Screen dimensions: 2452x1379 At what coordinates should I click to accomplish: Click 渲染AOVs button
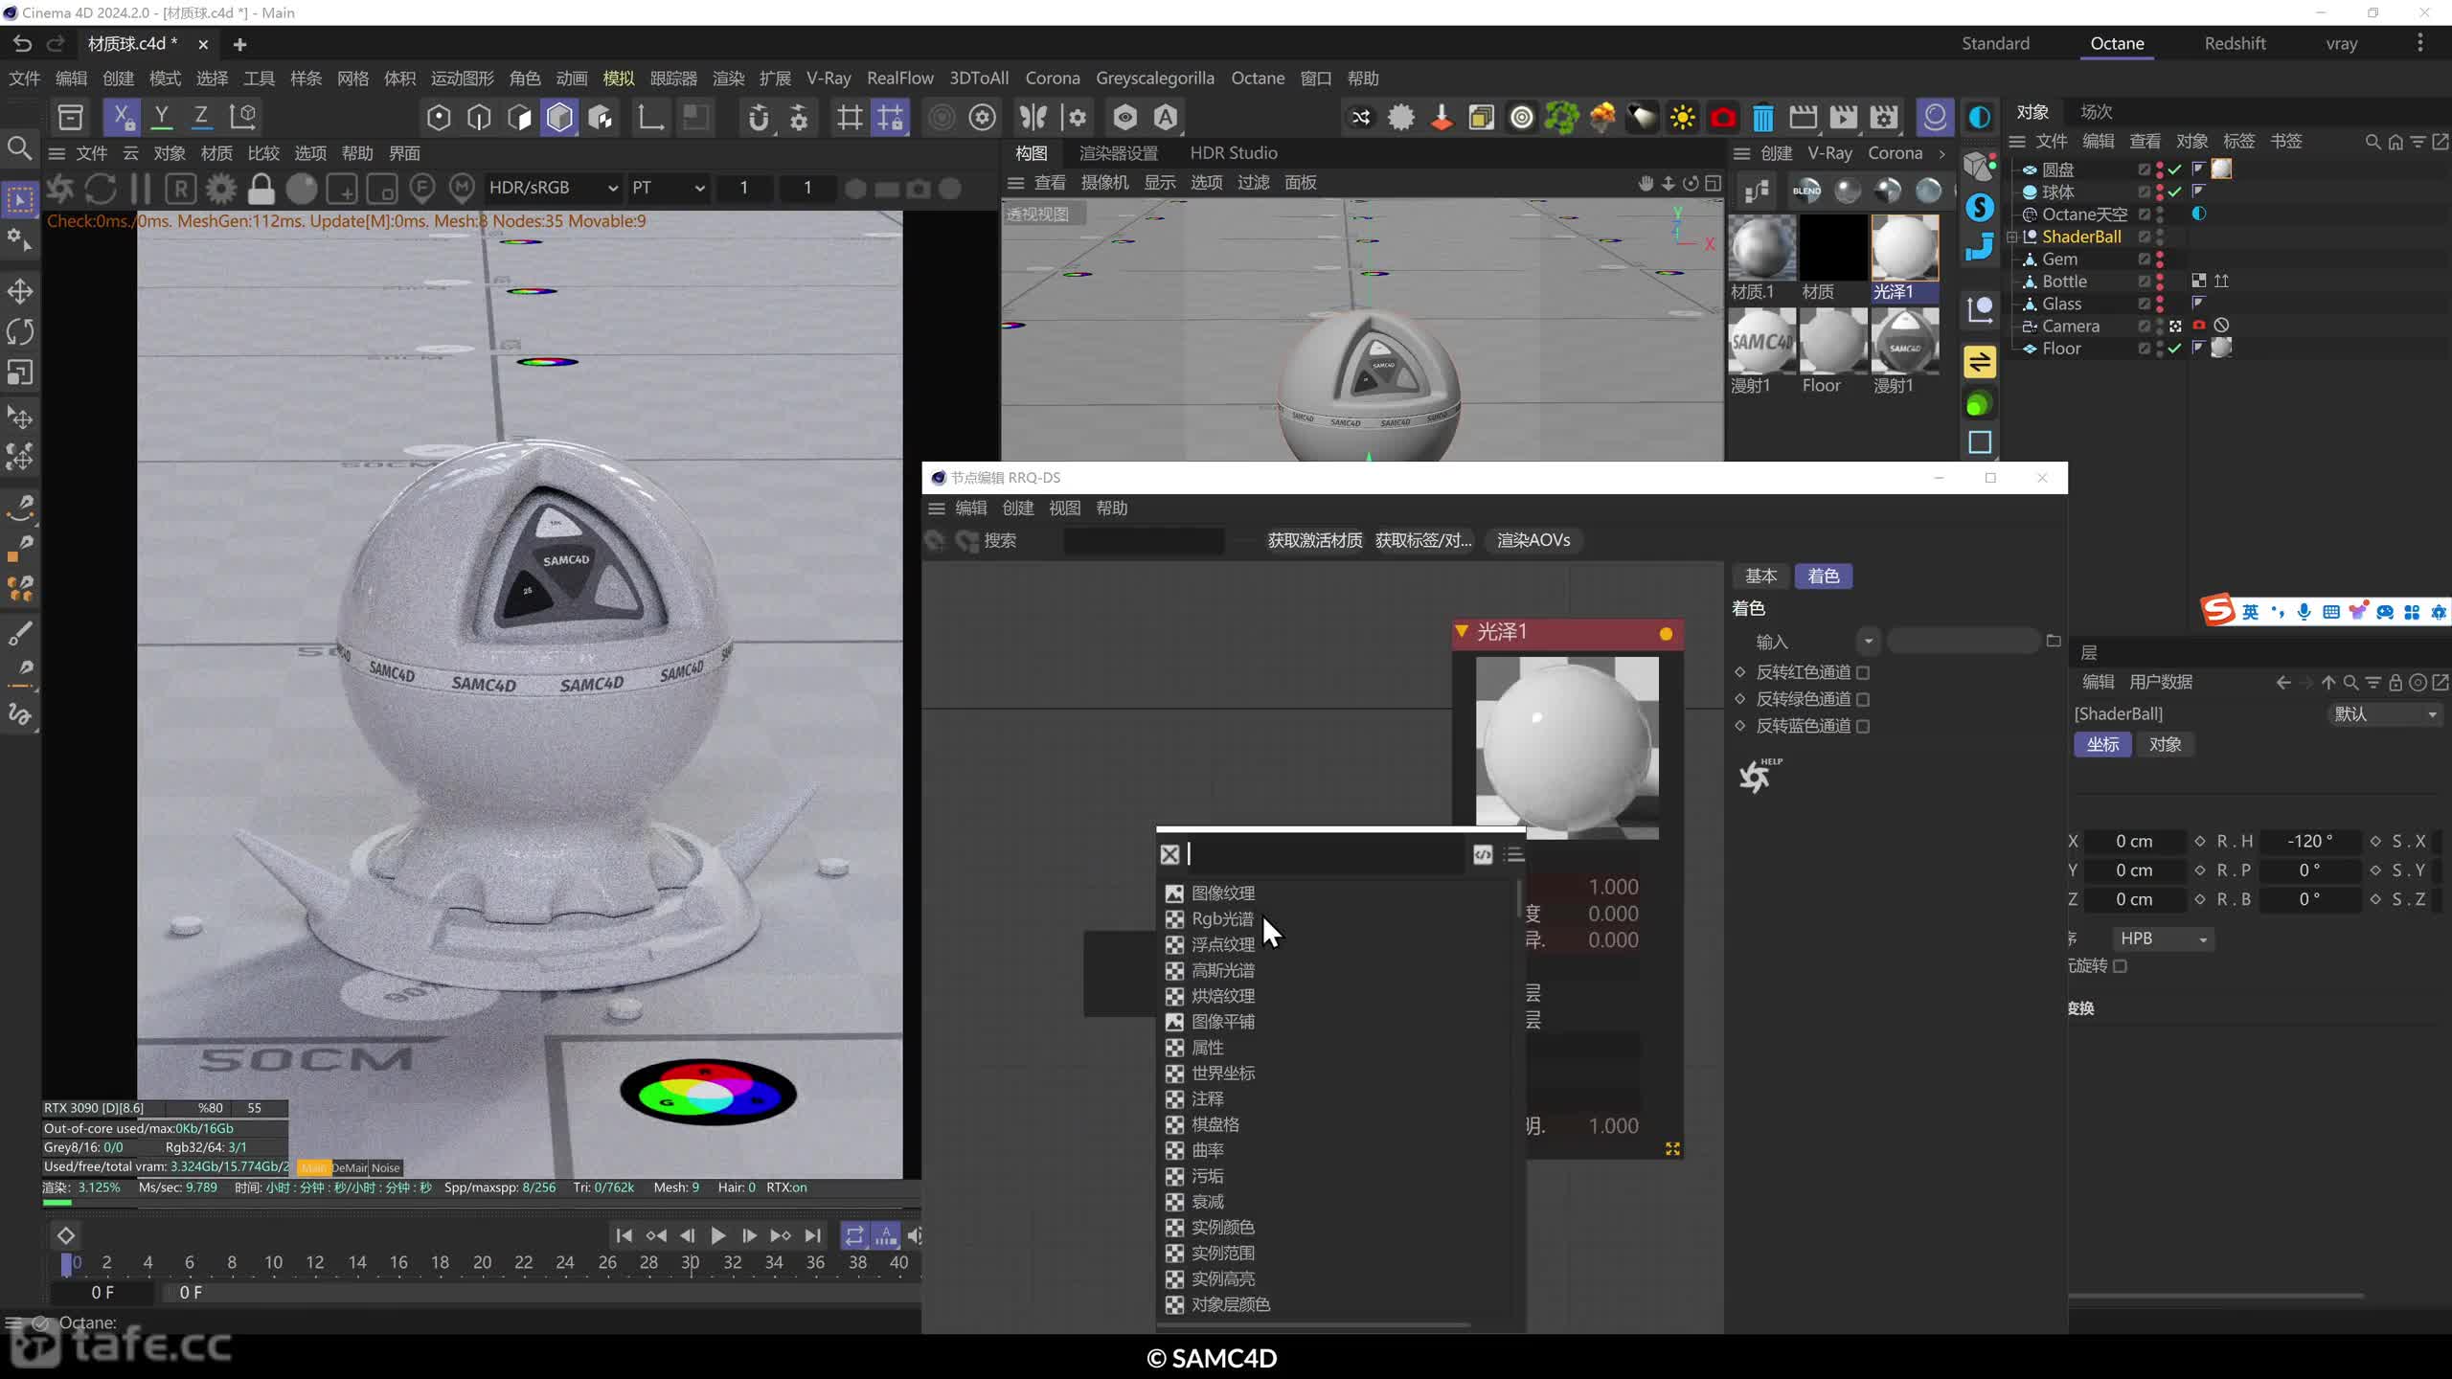[x=1533, y=540]
